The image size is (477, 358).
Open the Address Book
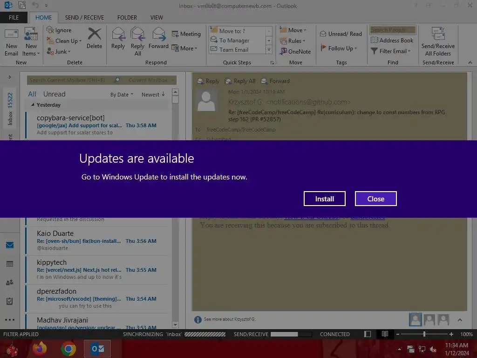pyautogui.click(x=392, y=40)
